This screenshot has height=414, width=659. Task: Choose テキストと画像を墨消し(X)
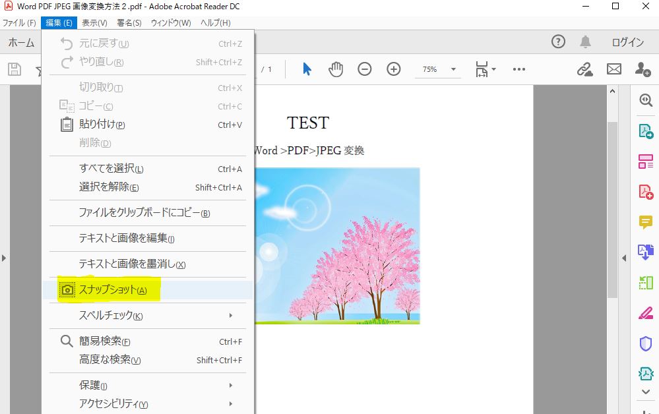click(148, 264)
